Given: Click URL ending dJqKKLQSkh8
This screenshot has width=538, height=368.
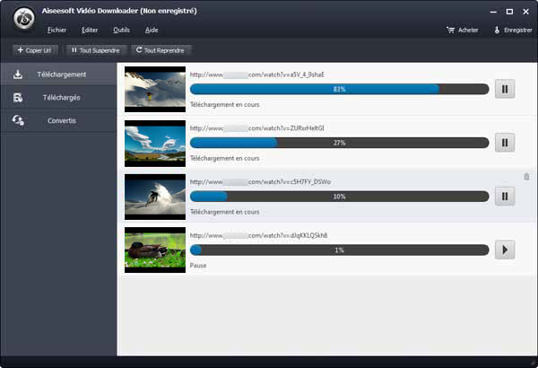Looking at the screenshot, I should [x=259, y=235].
